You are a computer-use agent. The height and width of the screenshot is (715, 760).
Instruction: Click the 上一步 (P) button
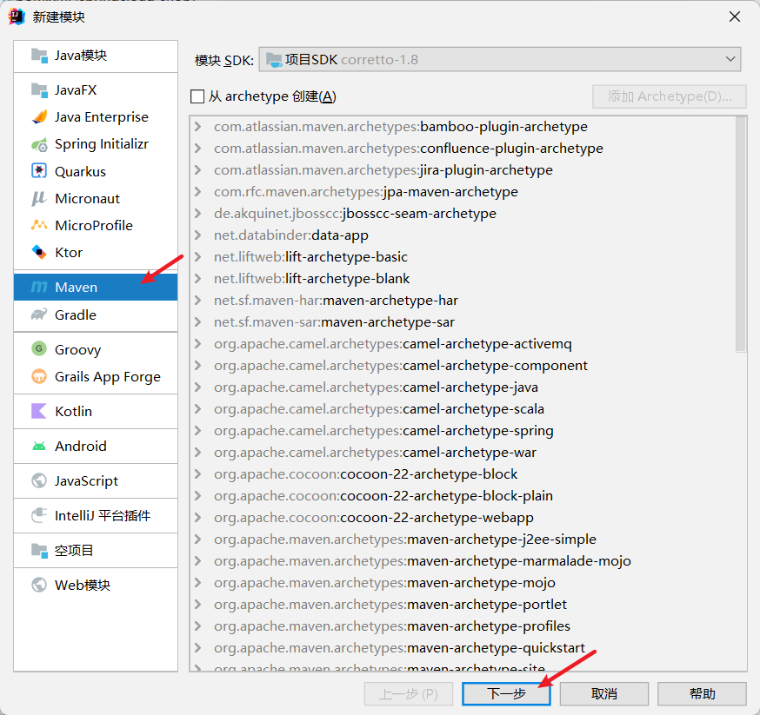pos(408,693)
